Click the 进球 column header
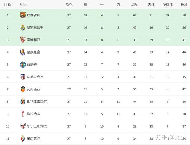190x145 pixels. [x=135, y=4]
